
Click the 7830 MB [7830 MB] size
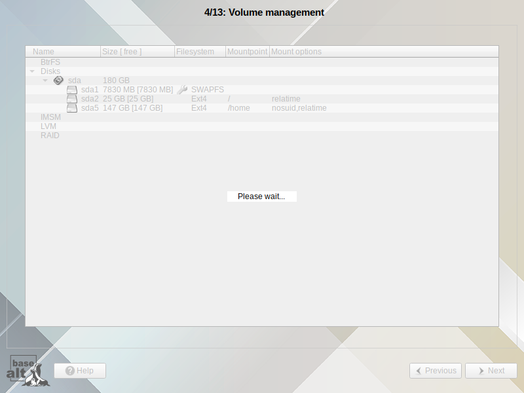tap(138, 90)
